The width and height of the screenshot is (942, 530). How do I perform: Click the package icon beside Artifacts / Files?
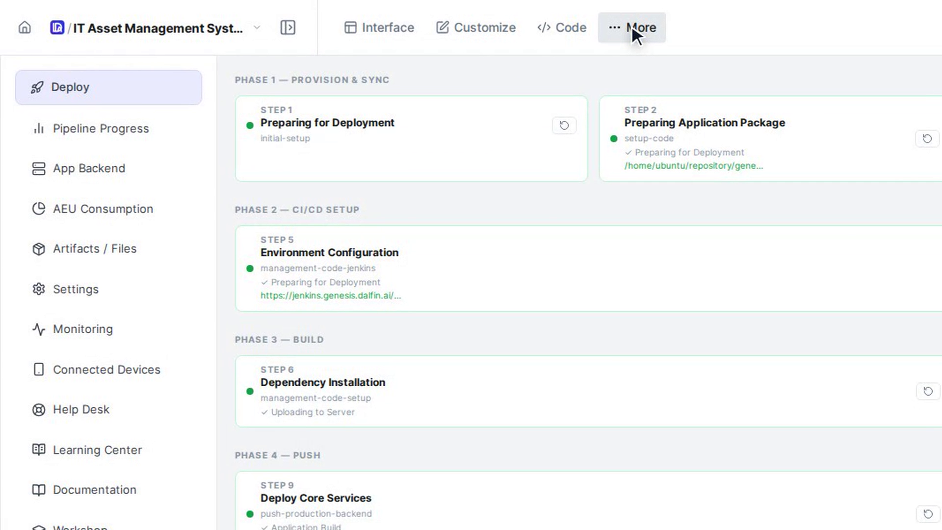click(x=39, y=249)
